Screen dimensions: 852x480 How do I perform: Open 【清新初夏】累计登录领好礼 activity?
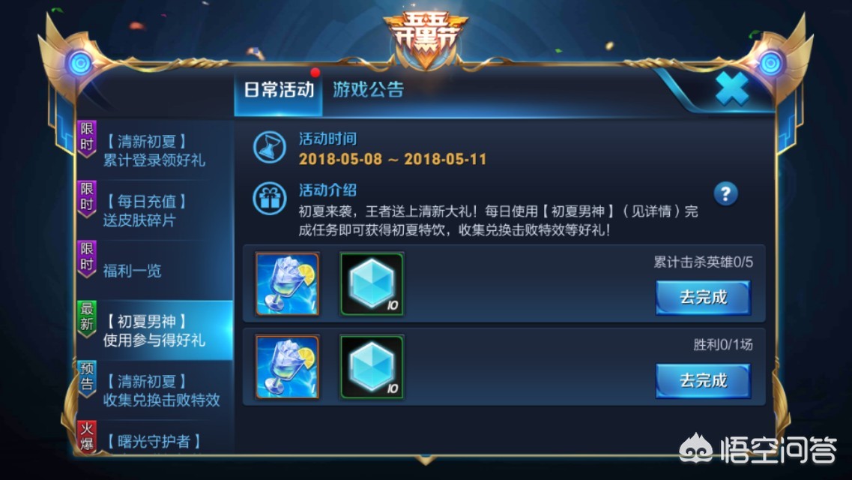click(x=155, y=151)
